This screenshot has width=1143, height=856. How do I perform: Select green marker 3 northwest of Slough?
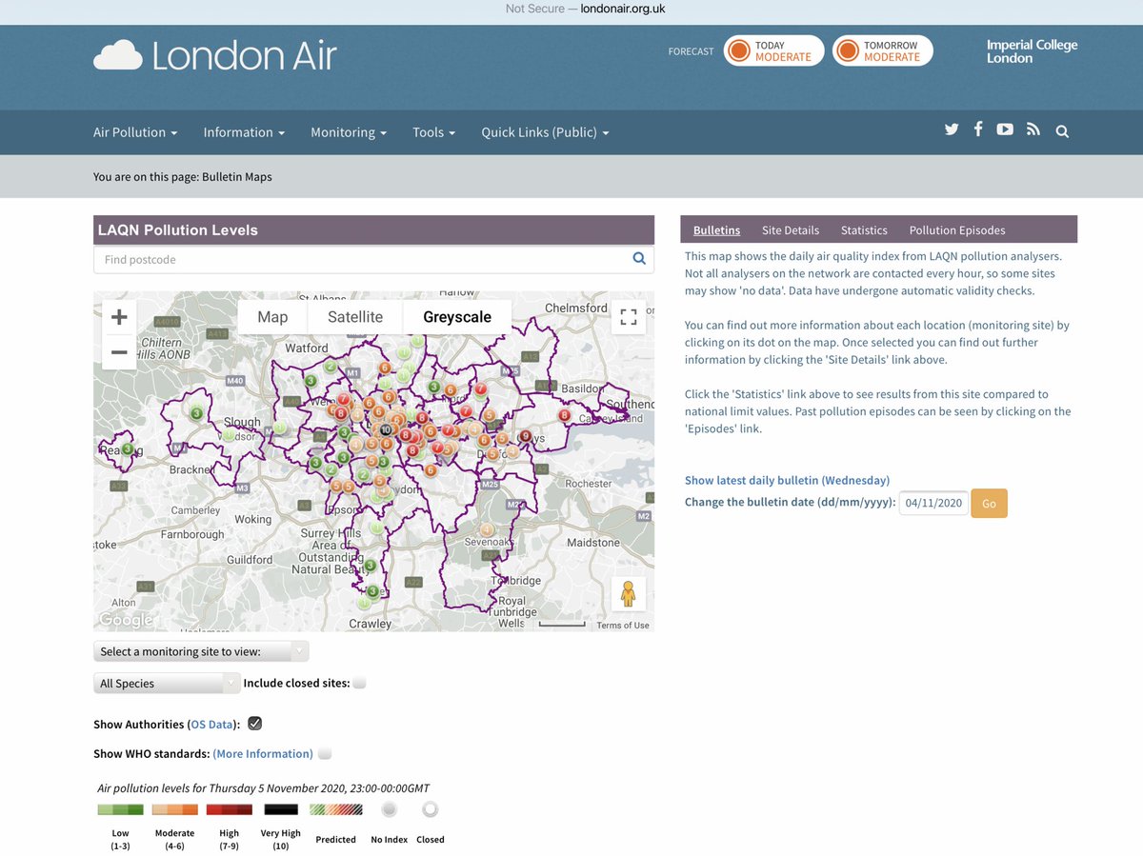click(196, 413)
